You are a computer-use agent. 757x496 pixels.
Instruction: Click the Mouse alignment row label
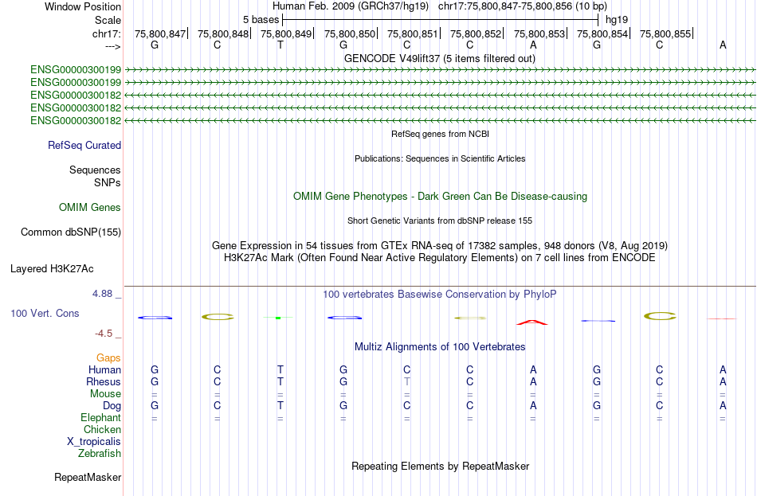(105, 394)
